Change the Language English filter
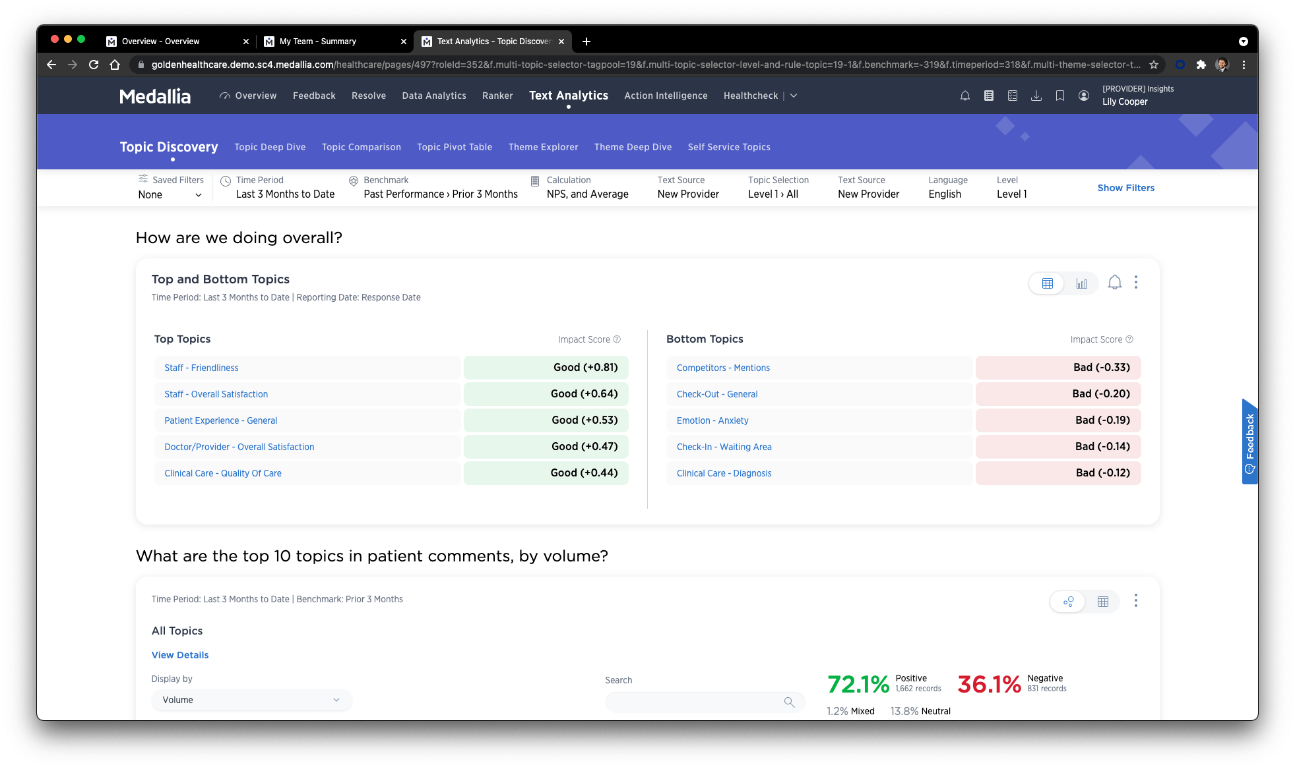Screen dimensions: 1295x769 coord(947,187)
